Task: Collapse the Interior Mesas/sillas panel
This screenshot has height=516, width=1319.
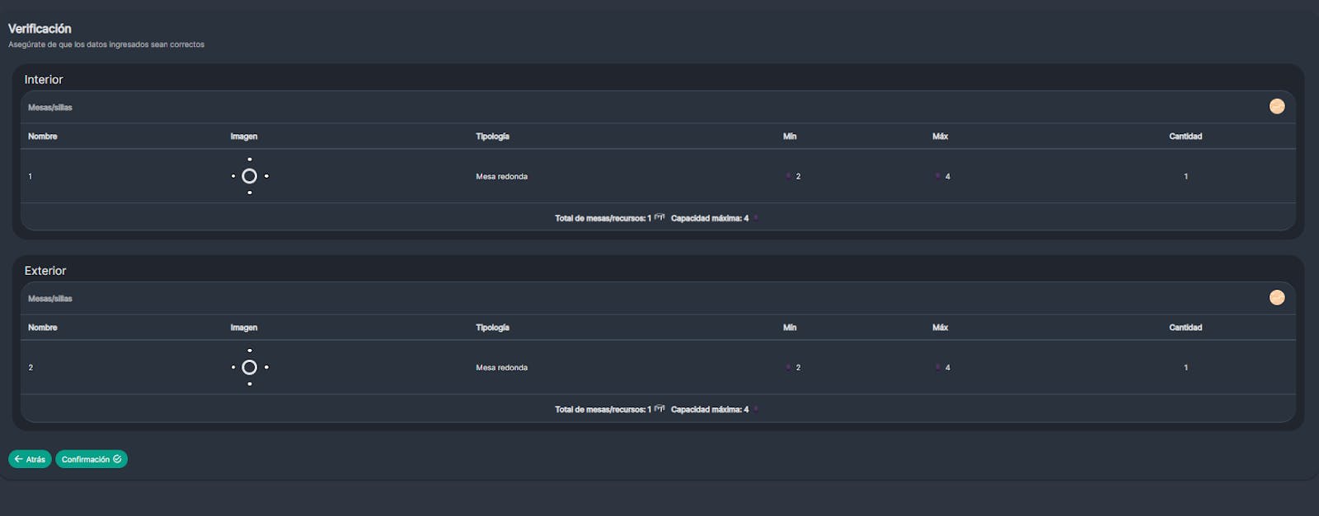Action: pyautogui.click(x=1276, y=106)
